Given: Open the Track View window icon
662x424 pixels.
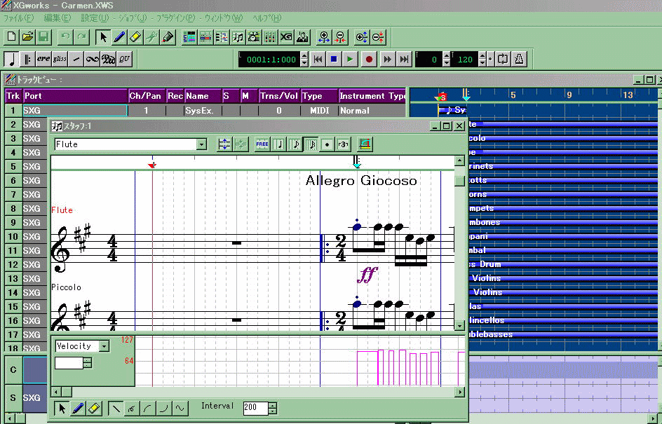Looking at the screenshot, I should click(x=189, y=37).
